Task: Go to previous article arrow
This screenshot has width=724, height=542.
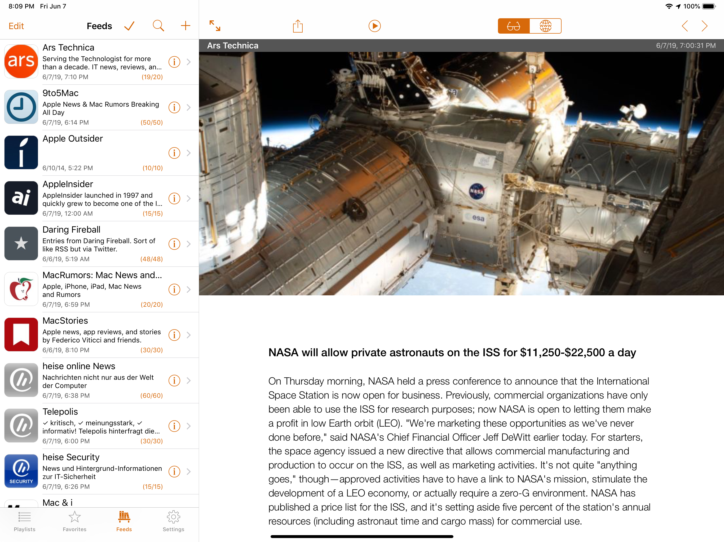Action: point(685,26)
